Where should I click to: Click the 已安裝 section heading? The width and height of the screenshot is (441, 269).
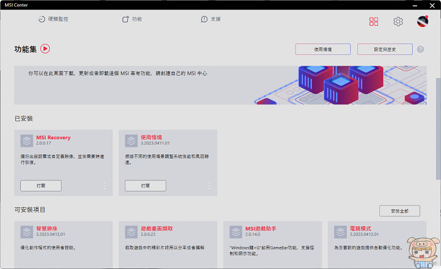tap(24, 118)
